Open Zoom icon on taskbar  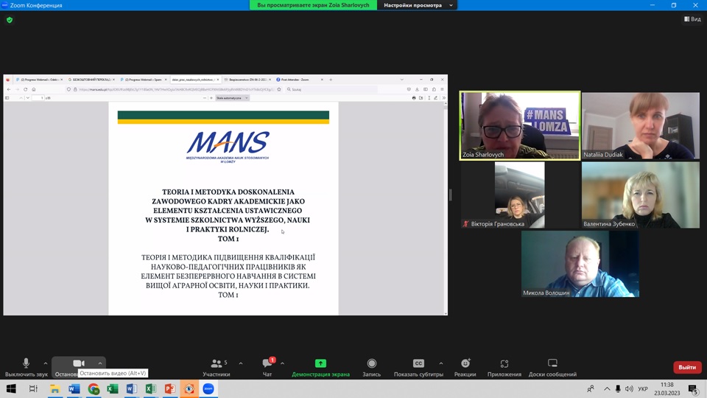[x=208, y=388]
